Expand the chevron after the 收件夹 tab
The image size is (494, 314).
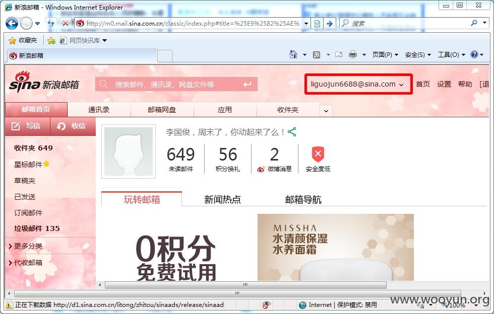326,111
